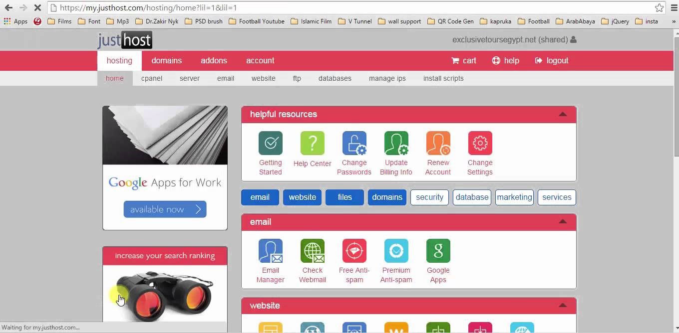Click the home submenu link
The width and height of the screenshot is (679, 333).
pos(114,78)
